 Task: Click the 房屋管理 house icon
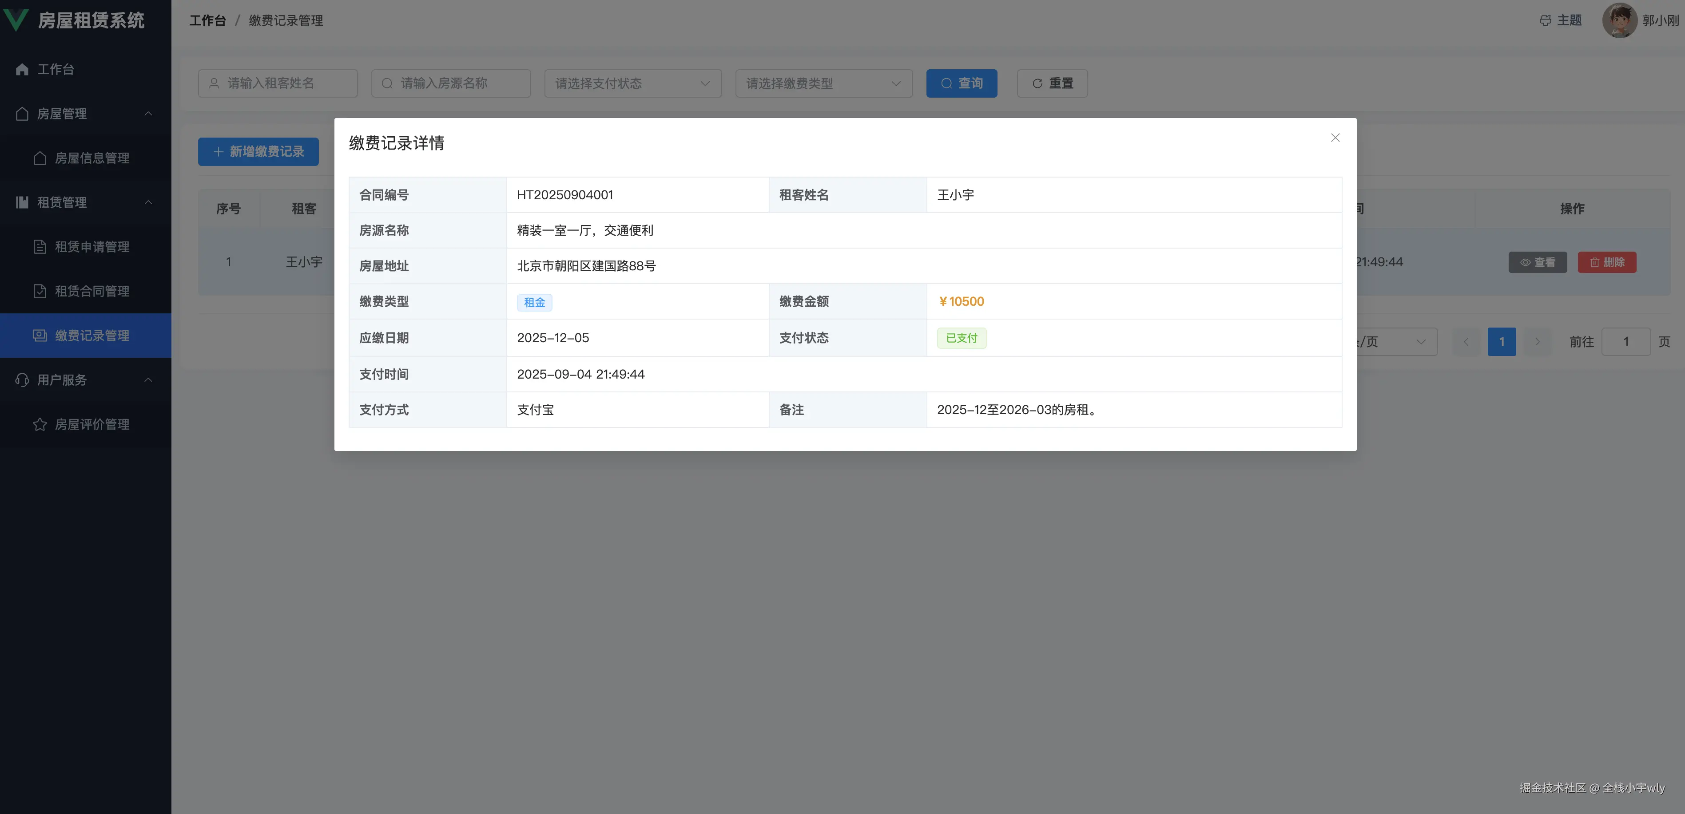(22, 113)
